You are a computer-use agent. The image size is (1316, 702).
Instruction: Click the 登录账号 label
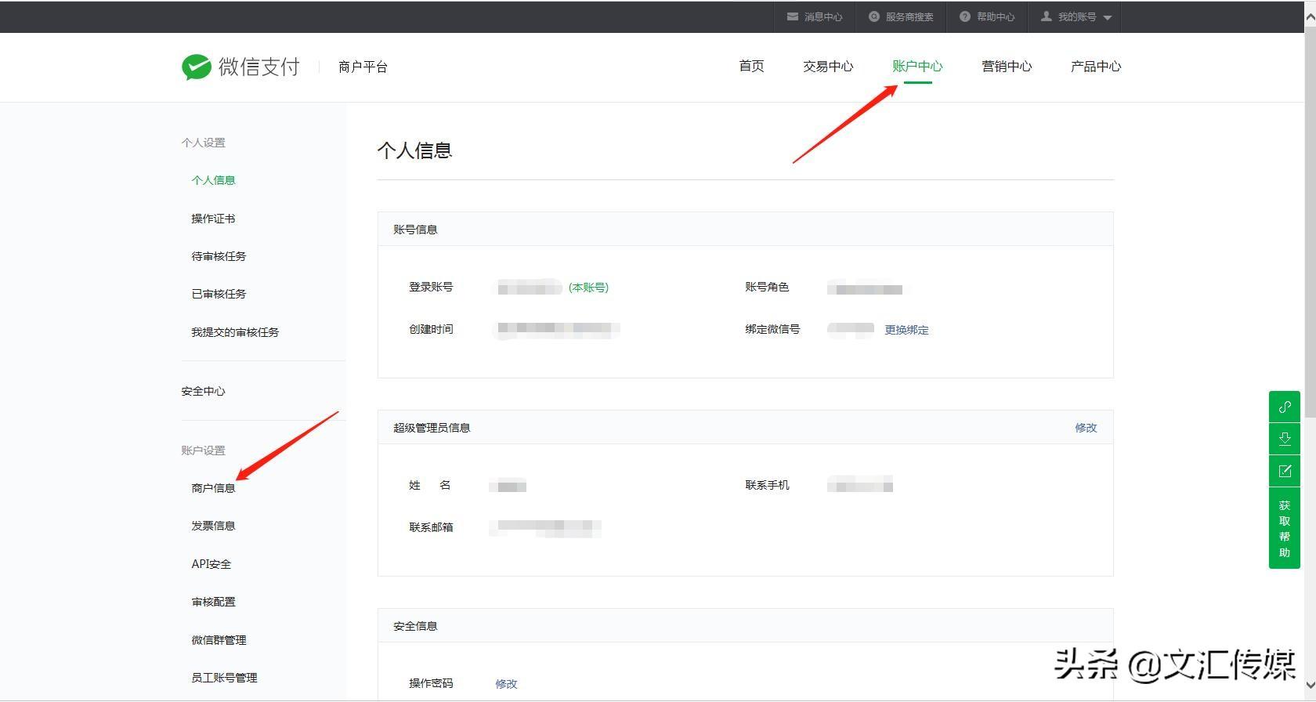tap(431, 288)
